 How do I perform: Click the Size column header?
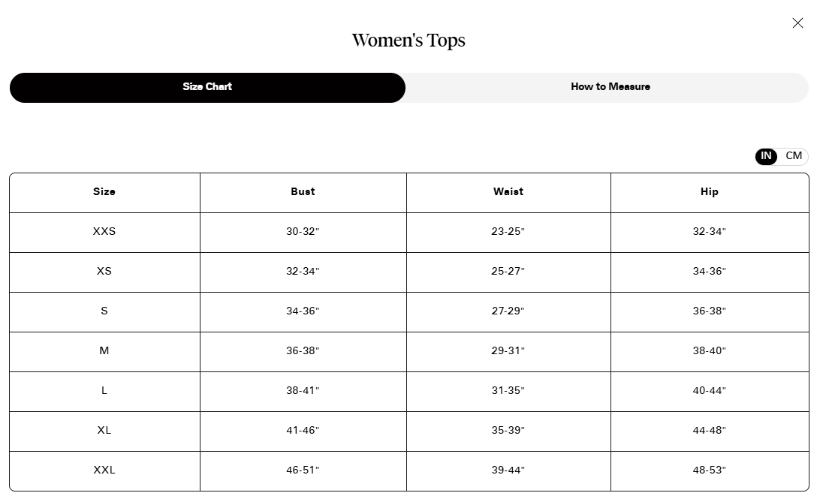[x=104, y=192]
